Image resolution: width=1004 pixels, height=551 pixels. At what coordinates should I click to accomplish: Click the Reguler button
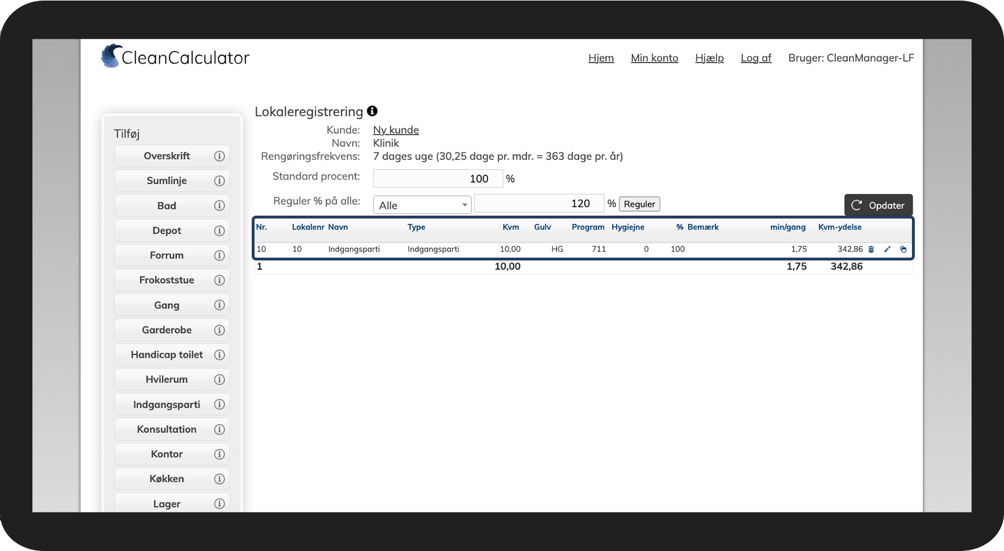tap(640, 204)
